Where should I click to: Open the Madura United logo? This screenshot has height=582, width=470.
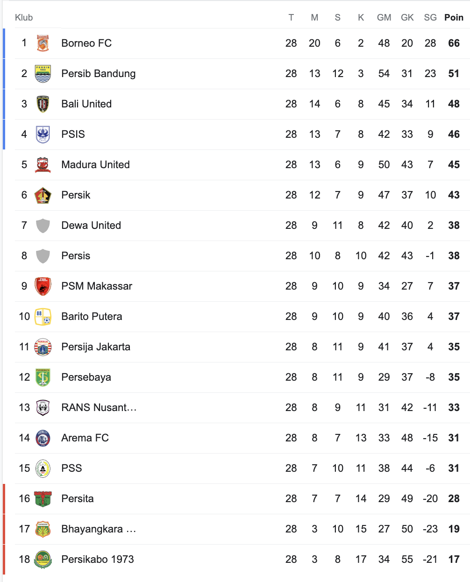(43, 165)
